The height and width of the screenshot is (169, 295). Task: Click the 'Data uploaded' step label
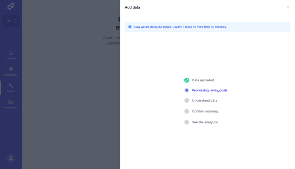(203, 80)
